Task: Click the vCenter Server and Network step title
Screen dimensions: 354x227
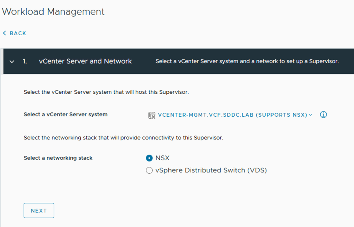Action: click(x=85, y=61)
